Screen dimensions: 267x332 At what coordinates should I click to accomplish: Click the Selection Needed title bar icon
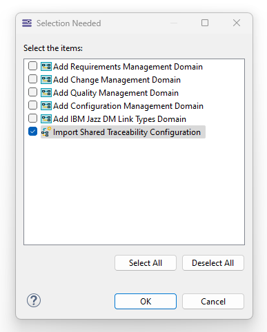click(x=27, y=23)
